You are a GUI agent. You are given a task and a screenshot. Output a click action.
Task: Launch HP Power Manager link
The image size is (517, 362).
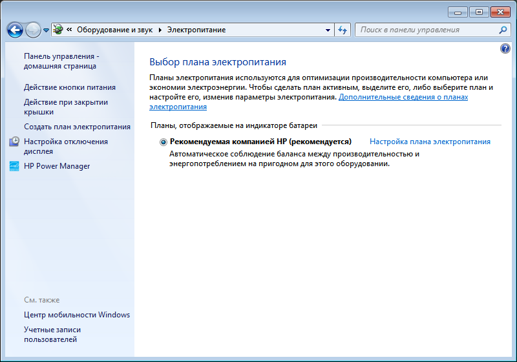click(x=57, y=166)
